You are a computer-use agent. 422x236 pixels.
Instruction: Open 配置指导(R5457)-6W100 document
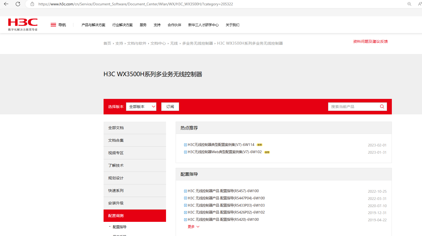[223, 191]
